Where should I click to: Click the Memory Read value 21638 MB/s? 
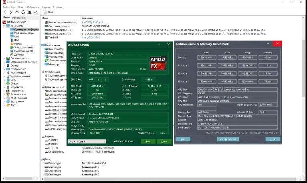[x=206, y=58]
